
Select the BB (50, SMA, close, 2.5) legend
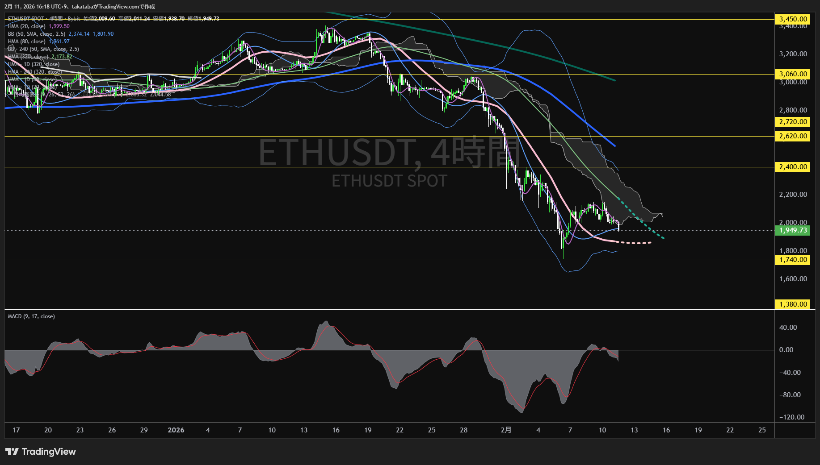[37, 34]
